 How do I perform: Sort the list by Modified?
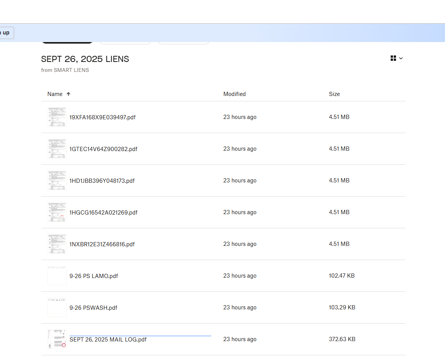click(235, 94)
